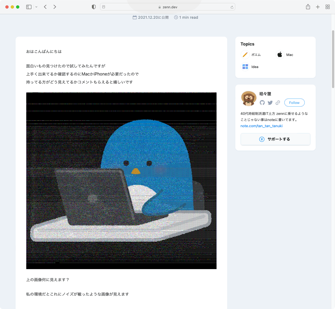Show the tab overview grid

[x=327, y=7]
